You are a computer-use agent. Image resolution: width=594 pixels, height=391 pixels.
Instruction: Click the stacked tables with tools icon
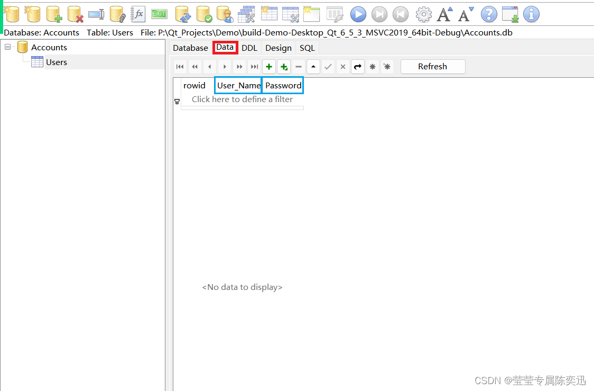246,14
